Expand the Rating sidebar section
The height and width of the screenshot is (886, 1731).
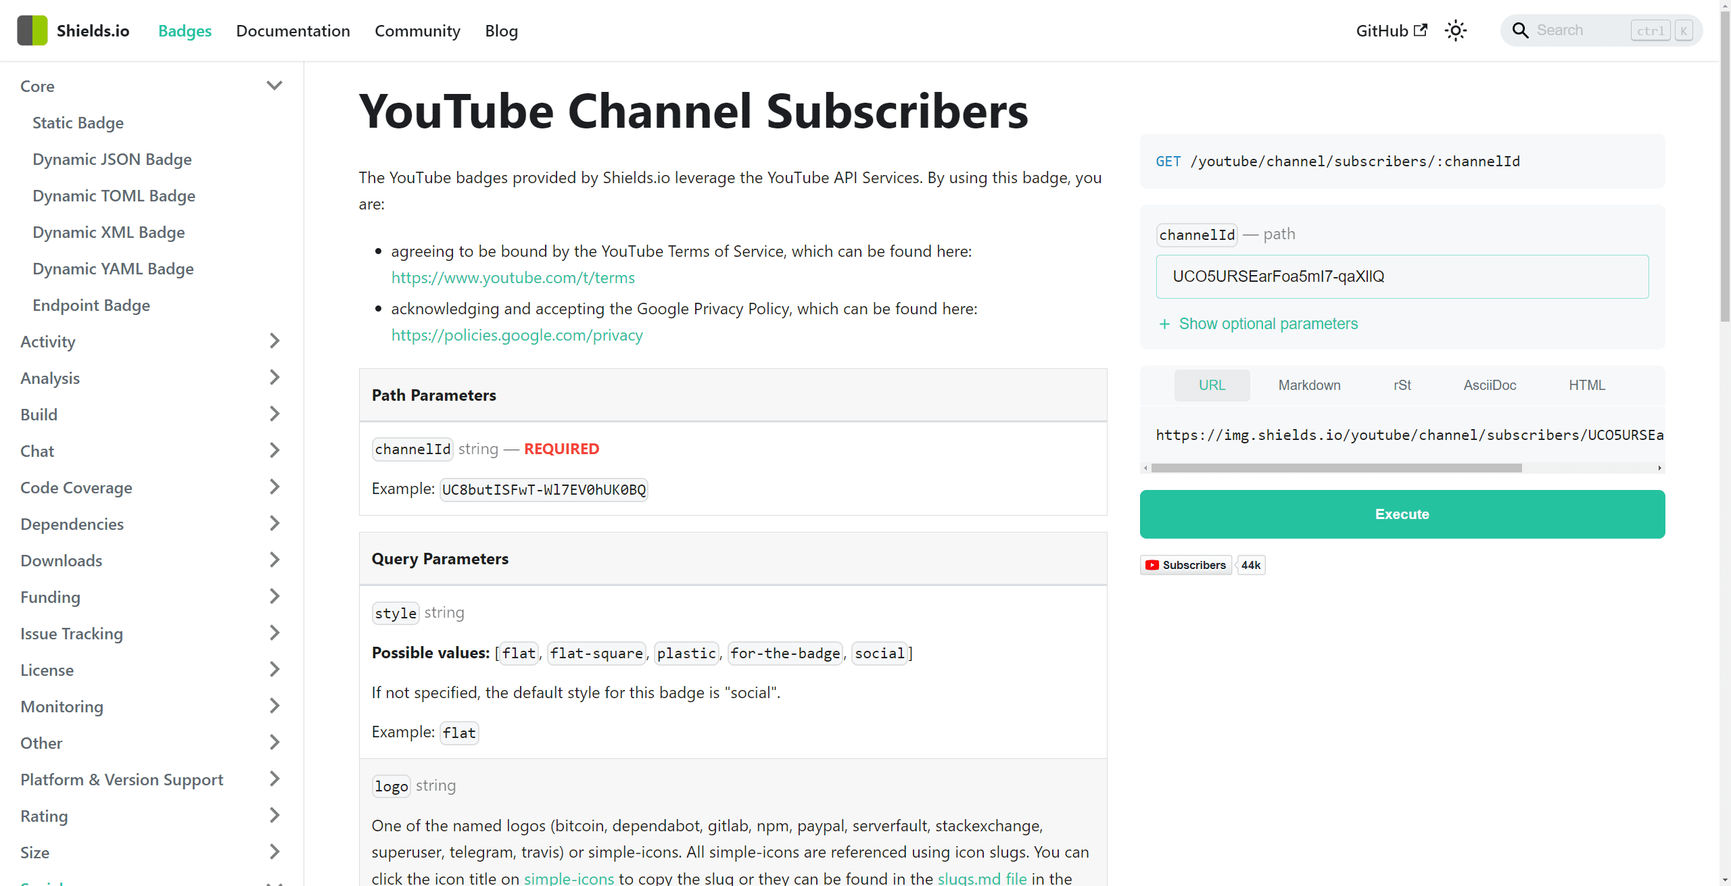point(151,816)
